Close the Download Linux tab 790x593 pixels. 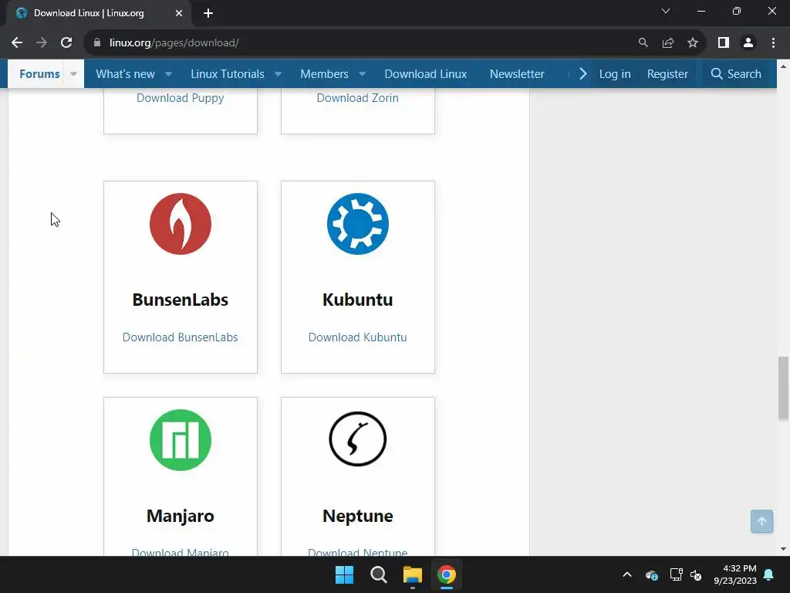coord(179,14)
